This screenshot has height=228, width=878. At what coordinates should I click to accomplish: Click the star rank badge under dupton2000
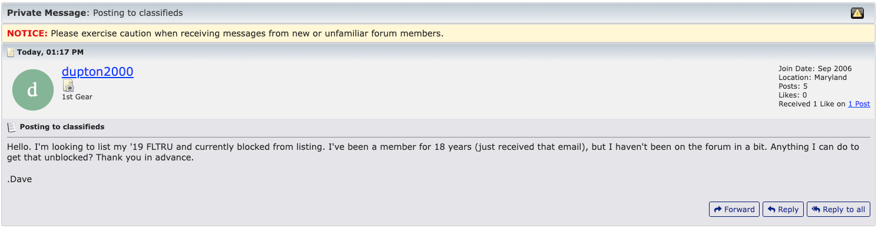pyautogui.click(x=68, y=86)
